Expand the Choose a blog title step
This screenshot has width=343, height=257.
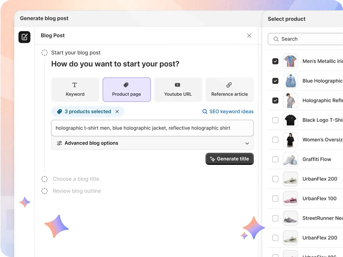pyautogui.click(x=76, y=179)
